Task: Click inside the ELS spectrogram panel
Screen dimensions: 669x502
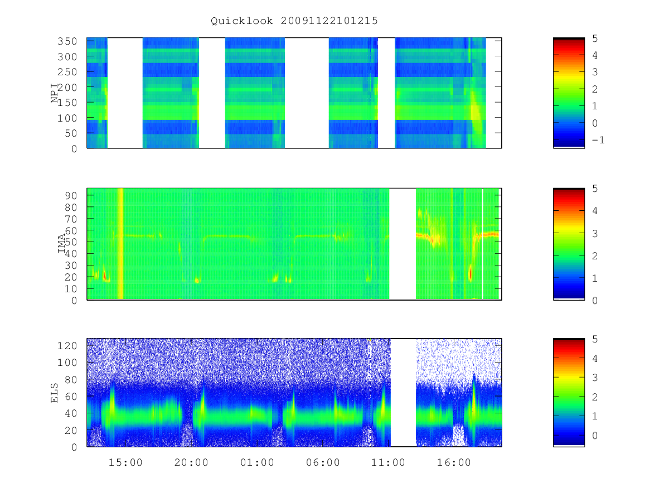Action: [x=294, y=393]
